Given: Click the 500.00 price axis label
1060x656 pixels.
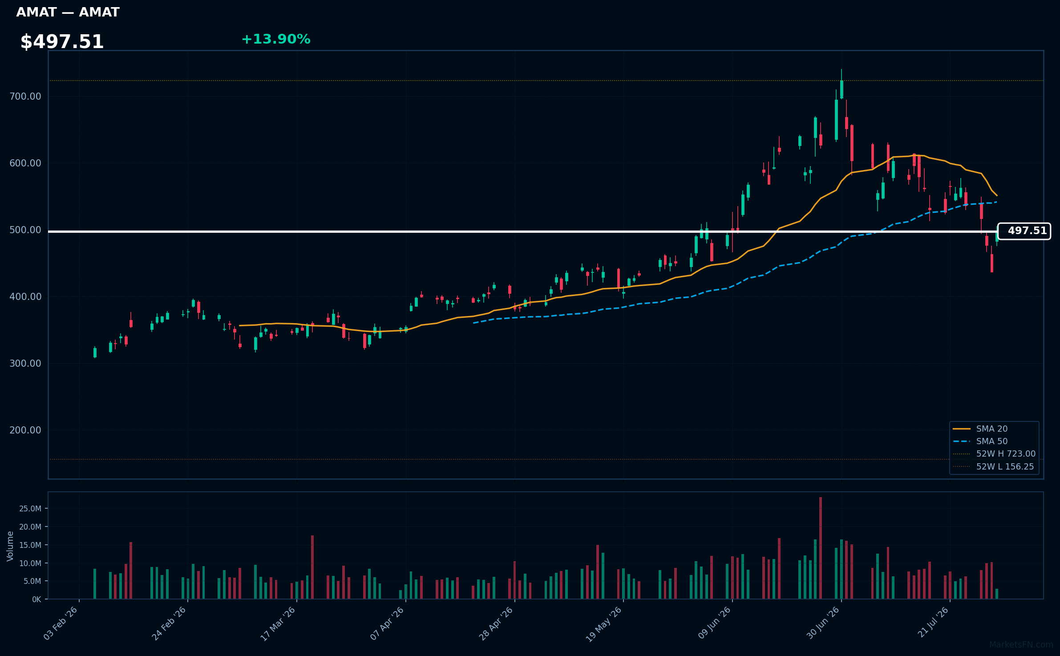Looking at the screenshot, I should (x=25, y=230).
